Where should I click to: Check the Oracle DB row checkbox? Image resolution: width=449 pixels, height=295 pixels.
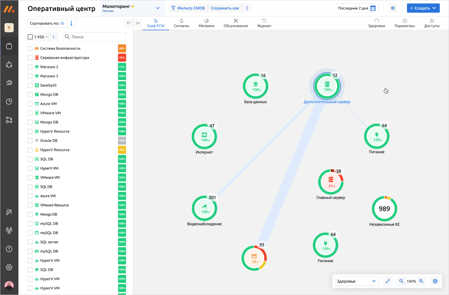point(30,141)
